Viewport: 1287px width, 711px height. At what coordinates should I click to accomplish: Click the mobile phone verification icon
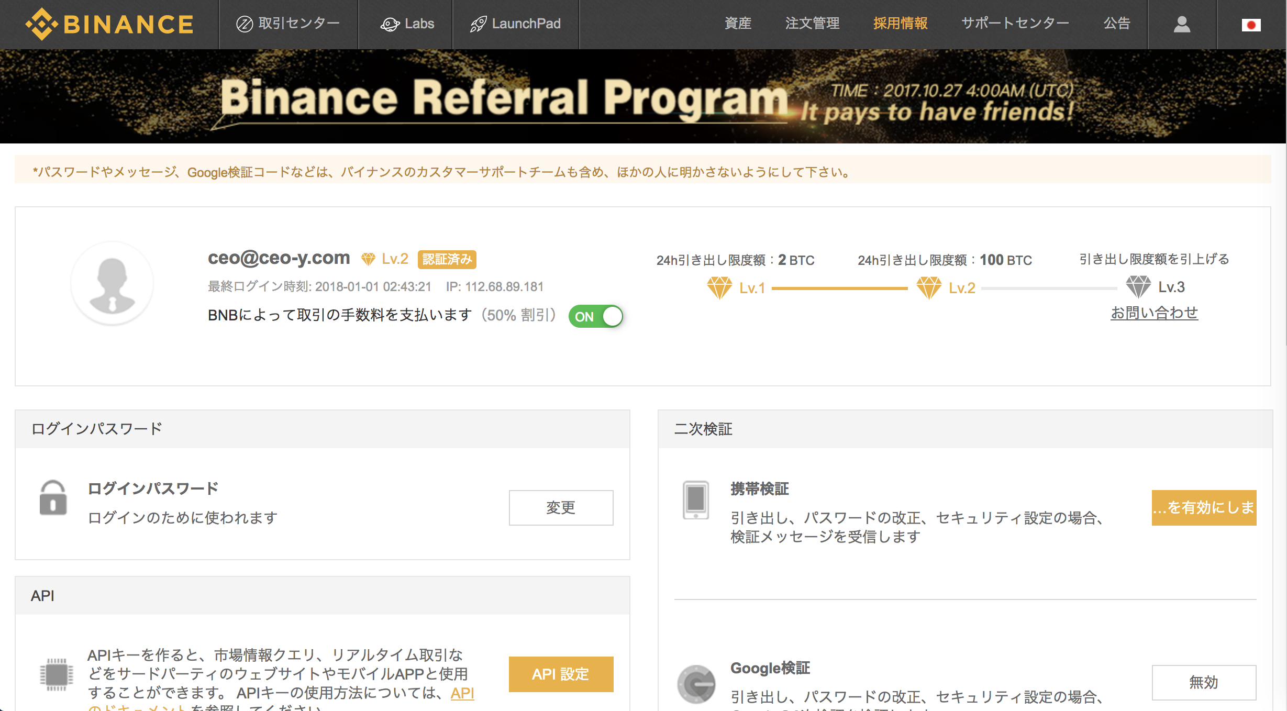coord(696,499)
